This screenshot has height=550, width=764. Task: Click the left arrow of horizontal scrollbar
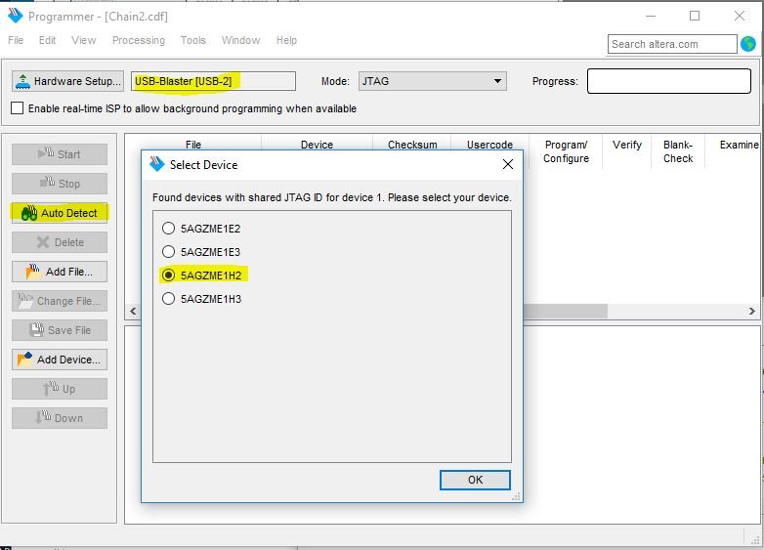133,311
